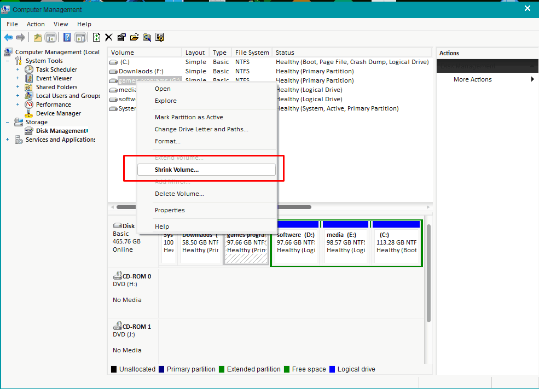The width and height of the screenshot is (539, 389).
Task: Sort by the Volume column header
Action: (144, 53)
